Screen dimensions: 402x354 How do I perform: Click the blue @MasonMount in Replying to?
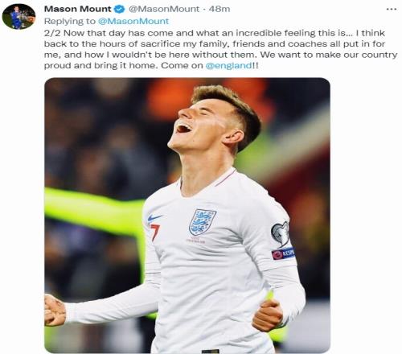click(x=133, y=21)
